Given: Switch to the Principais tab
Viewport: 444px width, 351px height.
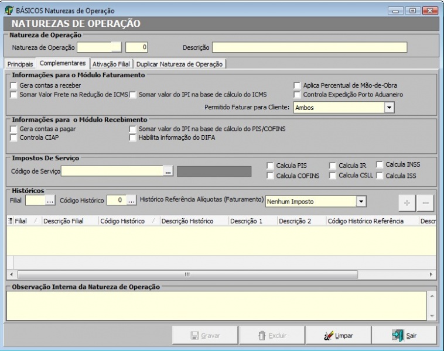Looking at the screenshot, I should coord(20,64).
